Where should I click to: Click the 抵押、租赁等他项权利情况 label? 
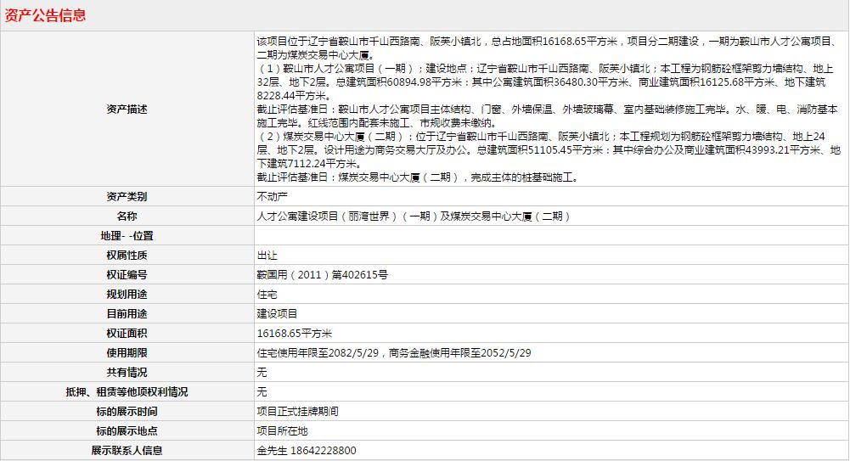click(x=127, y=392)
